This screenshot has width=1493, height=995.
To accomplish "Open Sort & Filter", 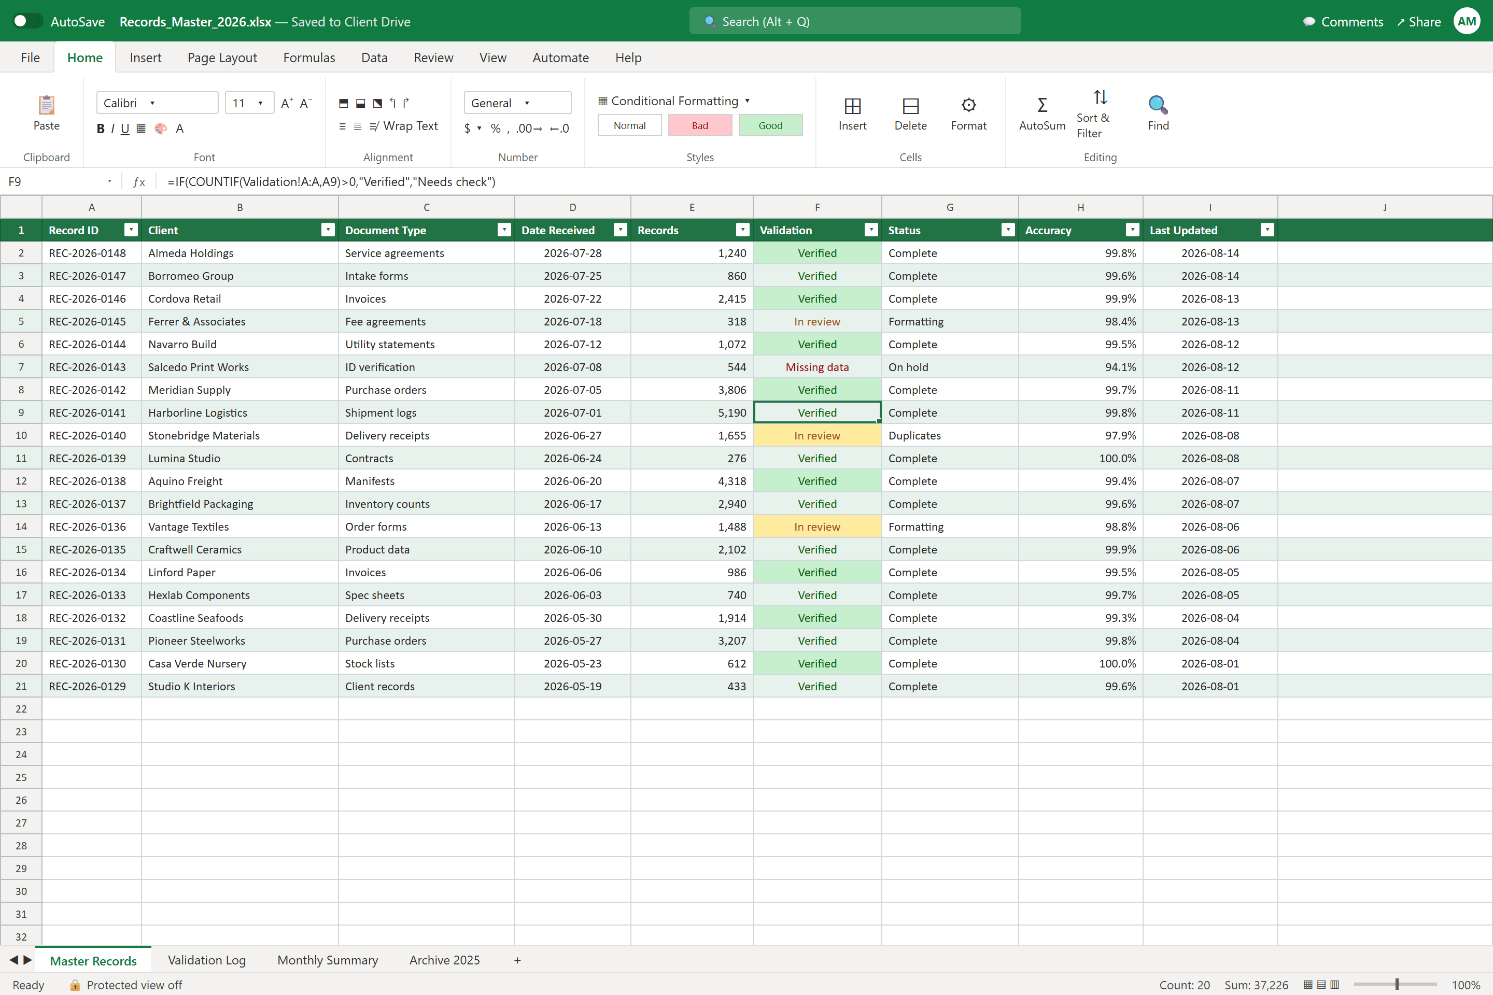I will (x=1100, y=113).
